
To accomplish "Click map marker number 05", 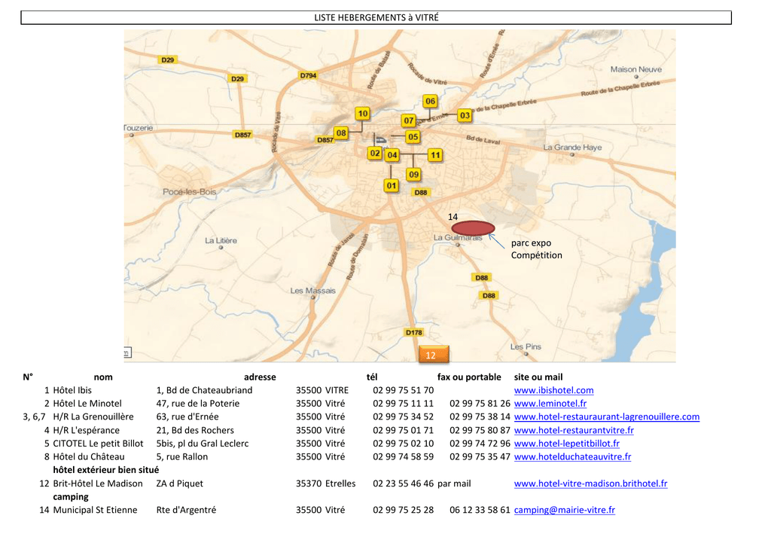I will click(413, 137).
